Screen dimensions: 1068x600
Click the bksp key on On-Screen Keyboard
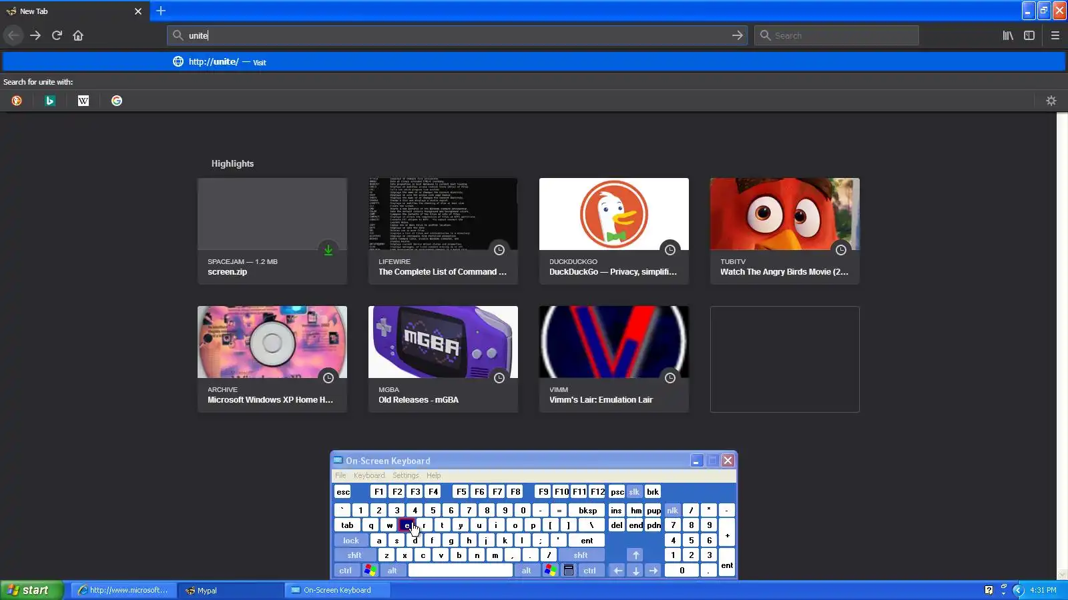[587, 511]
